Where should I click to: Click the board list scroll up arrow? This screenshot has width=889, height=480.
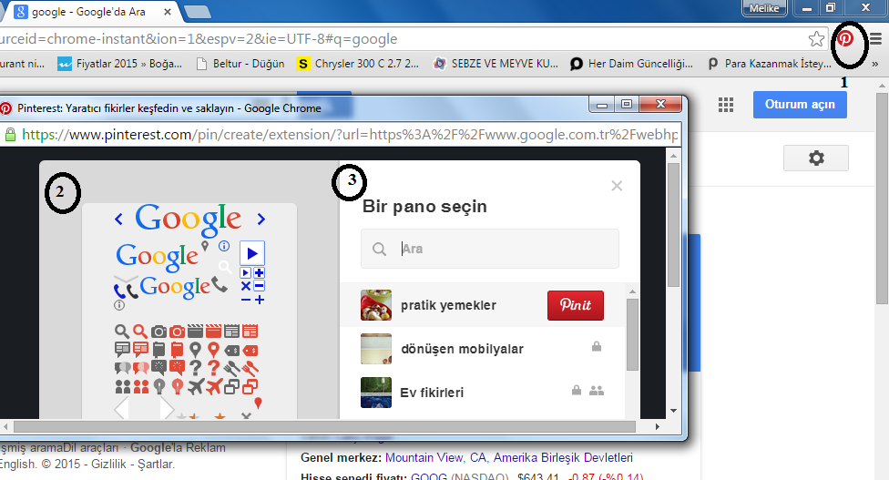pos(632,291)
